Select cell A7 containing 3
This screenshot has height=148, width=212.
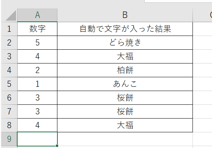click(x=38, y=112)
